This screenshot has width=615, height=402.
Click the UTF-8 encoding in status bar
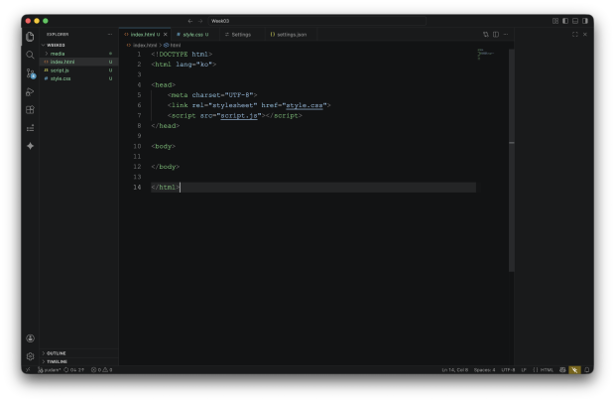(x=508, y=369)
